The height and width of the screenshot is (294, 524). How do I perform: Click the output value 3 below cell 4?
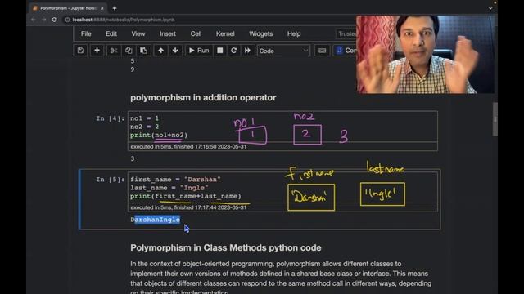pos(133,158)
